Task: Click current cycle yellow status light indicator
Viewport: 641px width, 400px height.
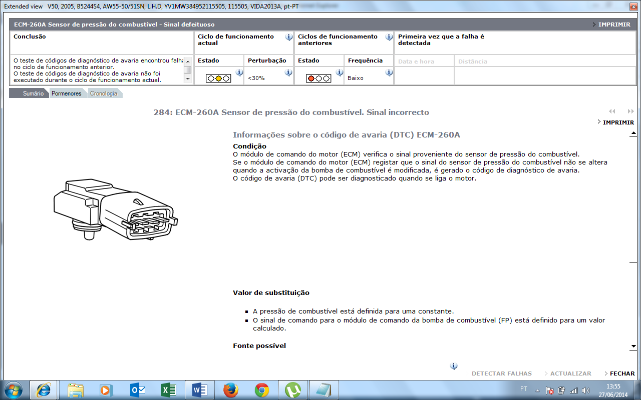Action: 218,78
